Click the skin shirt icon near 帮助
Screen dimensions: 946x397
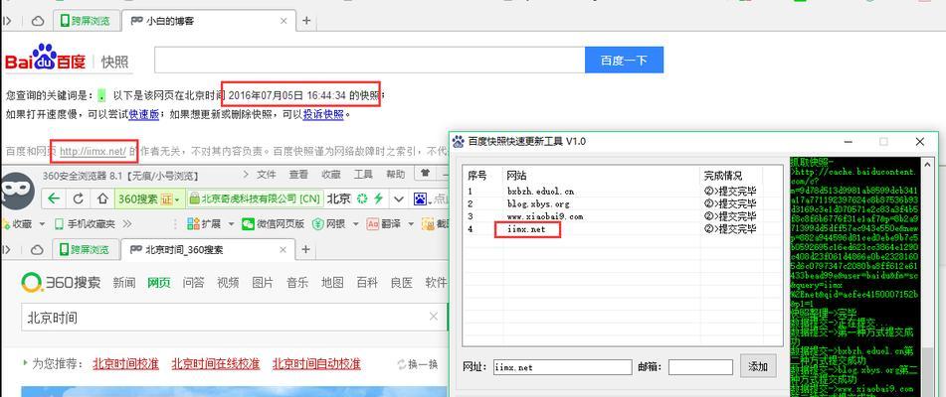[426, 174]
